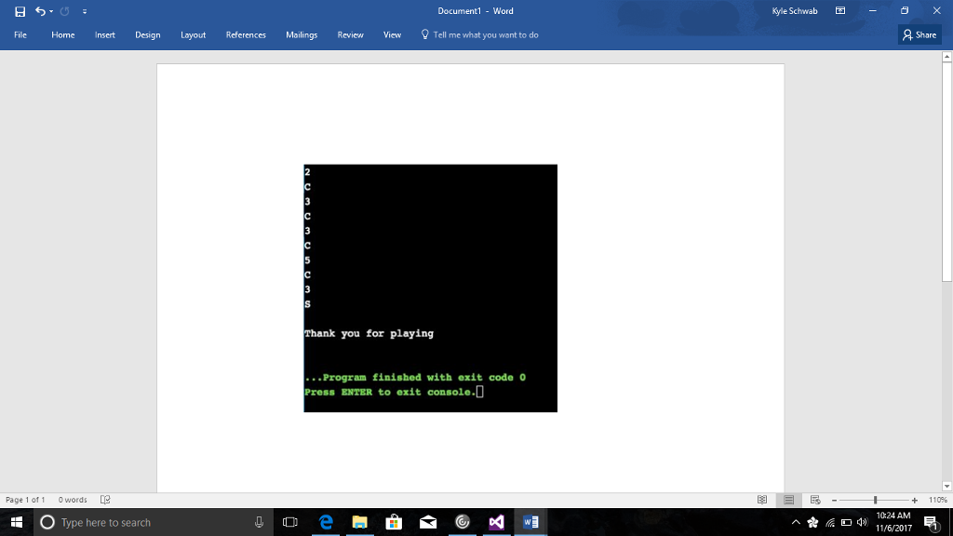Select the Web Layout view icon
The width and height of the screenshot is (953, 536).
click(x=817, y=500)
